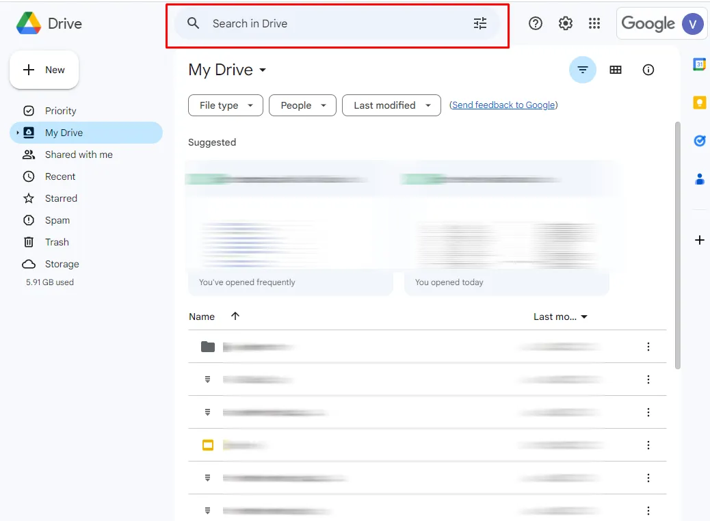Toggle the view details info panel
Screen dimensions: 710x521
[648, 70]
